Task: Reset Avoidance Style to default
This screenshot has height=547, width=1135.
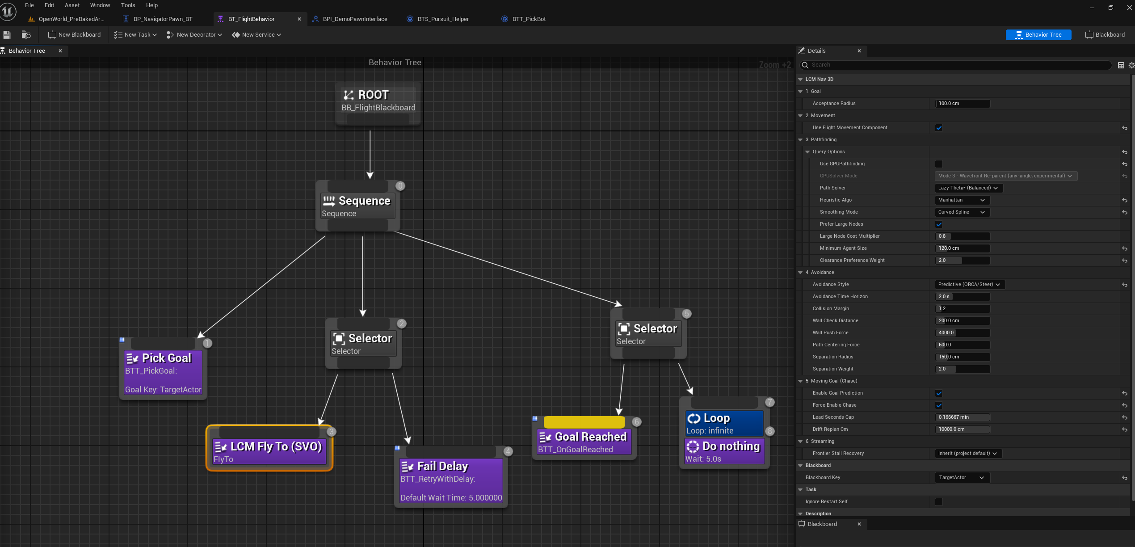Action: [1124, 285]
